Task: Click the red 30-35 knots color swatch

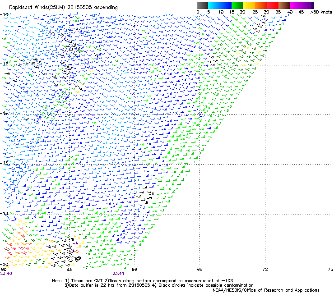Action: point(273,5)
